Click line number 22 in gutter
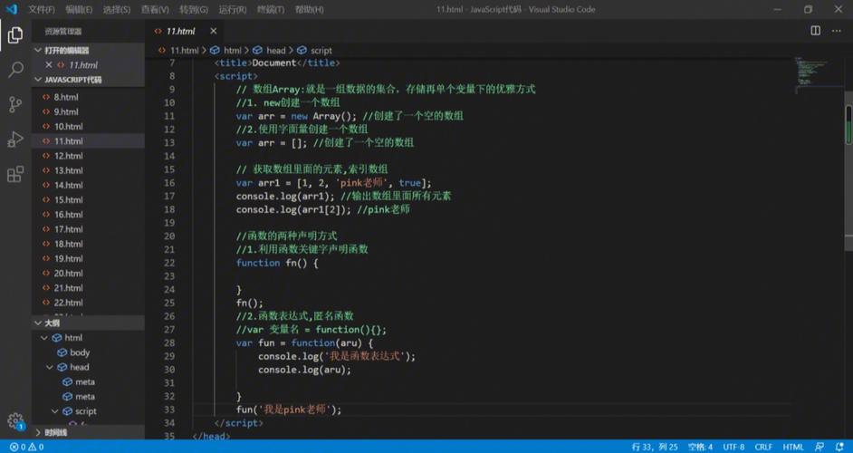This screenshot has width=853, height=453. [169, 263]
